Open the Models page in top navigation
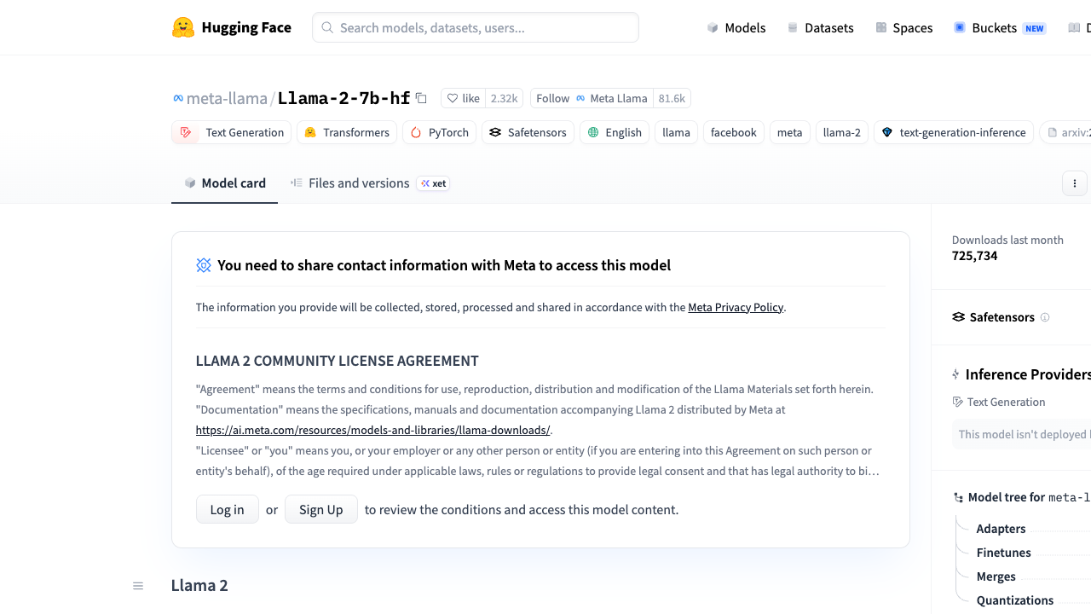Viewport: 1091px width, 614px height. click(x=736, y=27)
